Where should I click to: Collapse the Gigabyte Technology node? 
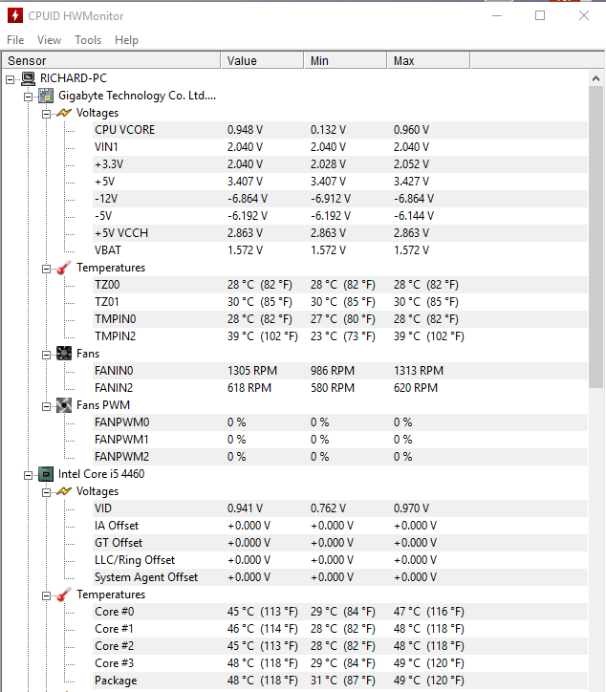coord(28,96)
